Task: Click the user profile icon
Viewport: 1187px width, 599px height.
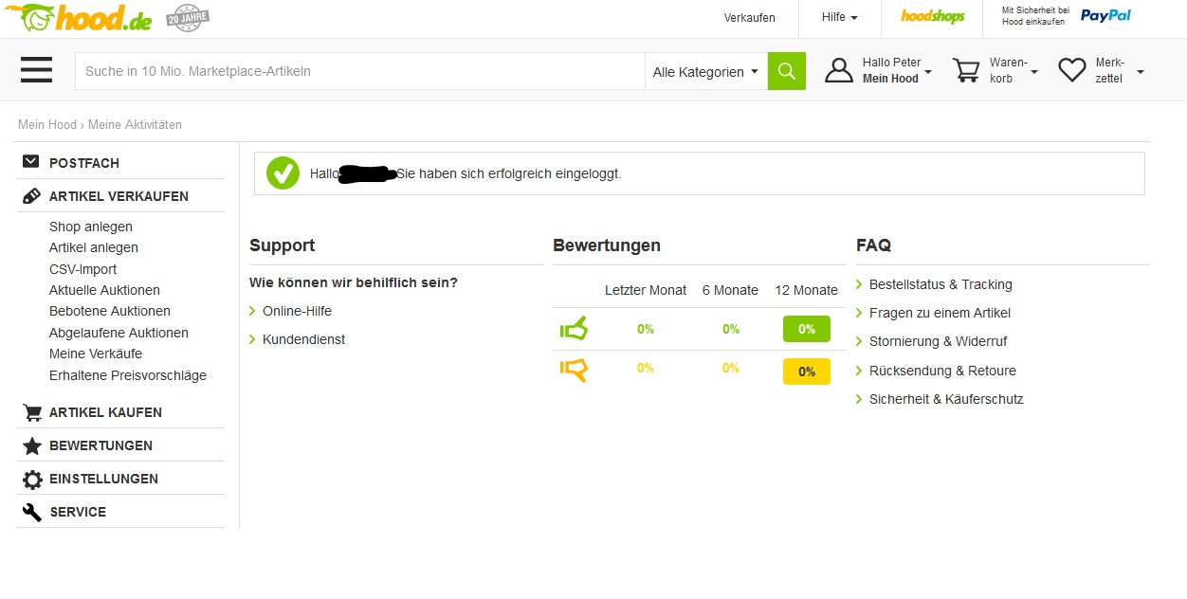Action: [x=839, y=71]
